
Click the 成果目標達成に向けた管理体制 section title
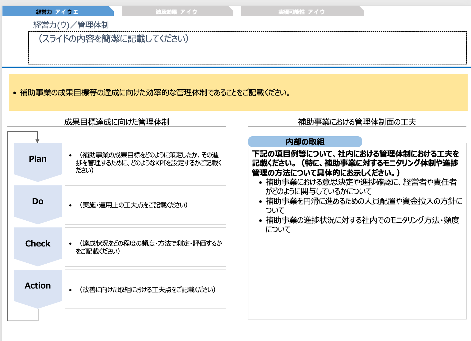pyautogui.click(x=117, y=121)
